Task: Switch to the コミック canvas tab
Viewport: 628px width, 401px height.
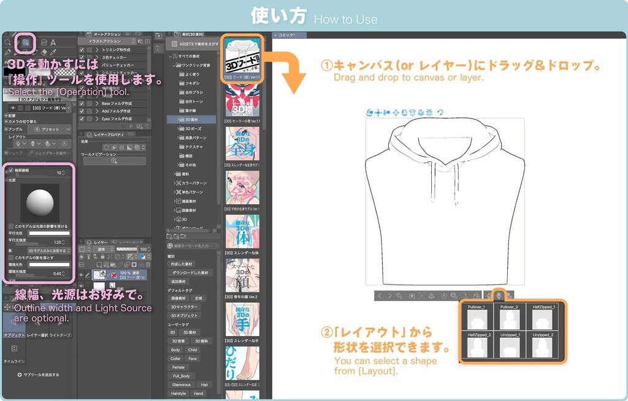Action: [x=286, y=36]
